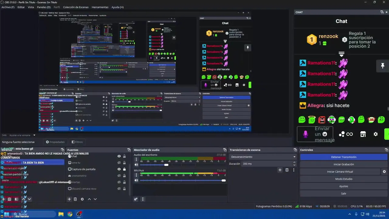This screenshot has width=389, height=219.
Task: Open the Vista menu
Action: pyautogui.click(x=31, y=7)
